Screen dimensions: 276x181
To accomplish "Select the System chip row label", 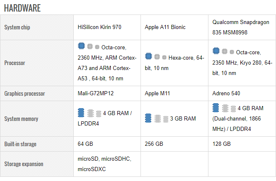I will coord(17,27).
